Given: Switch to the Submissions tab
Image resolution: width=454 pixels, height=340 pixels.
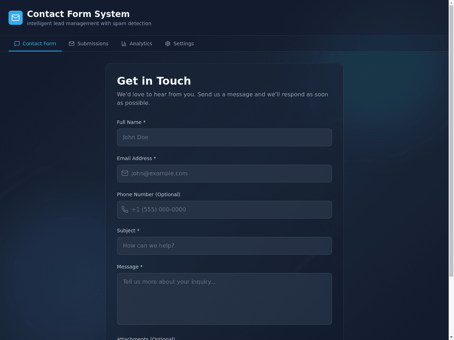Looking at the screenshot, I should pyautogui.click(x=89, y=44).
